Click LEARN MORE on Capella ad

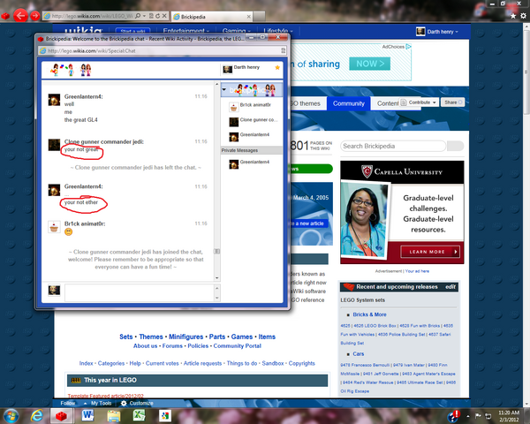pos(430,252)
